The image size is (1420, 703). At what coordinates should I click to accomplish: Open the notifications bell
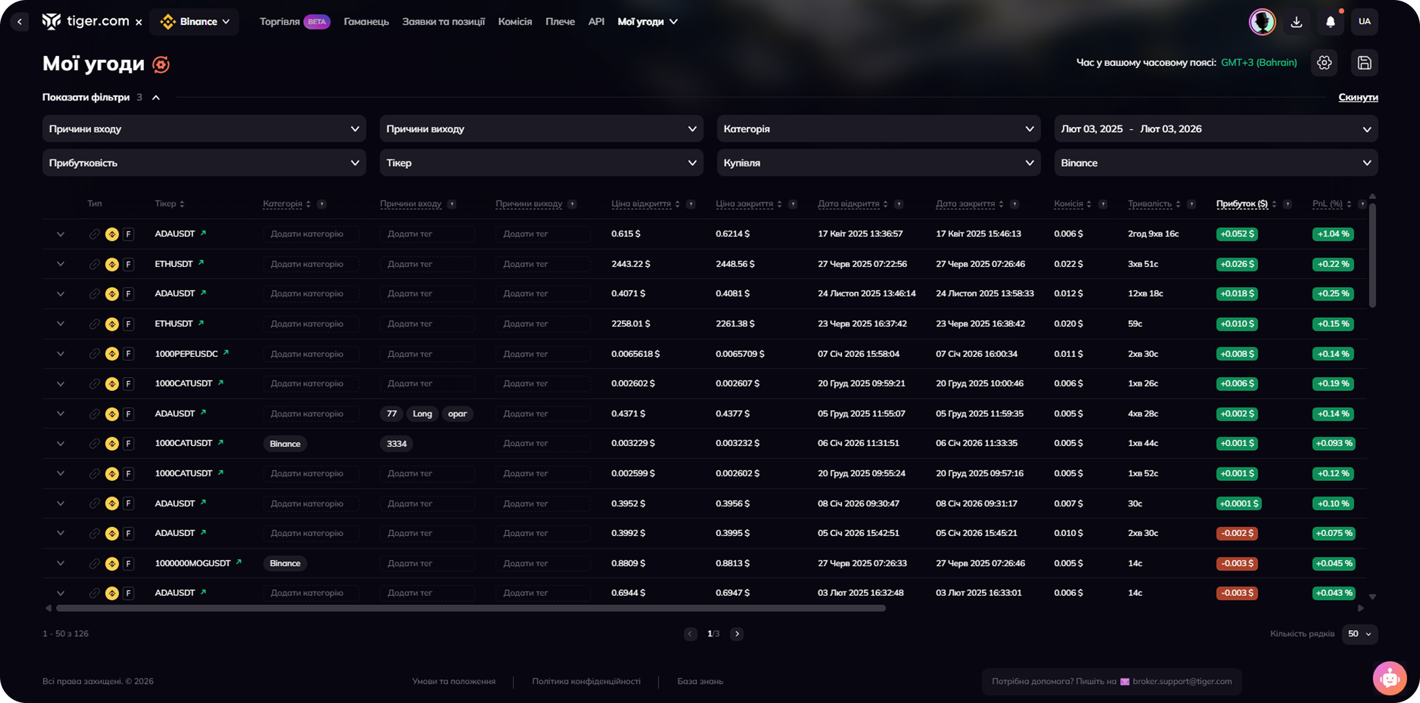pyautogui.click(x=1330, y=22)
